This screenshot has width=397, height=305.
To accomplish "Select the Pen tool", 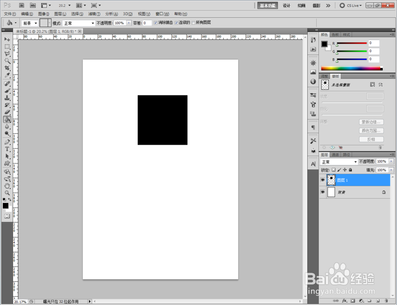I will [x=7, y=142].
